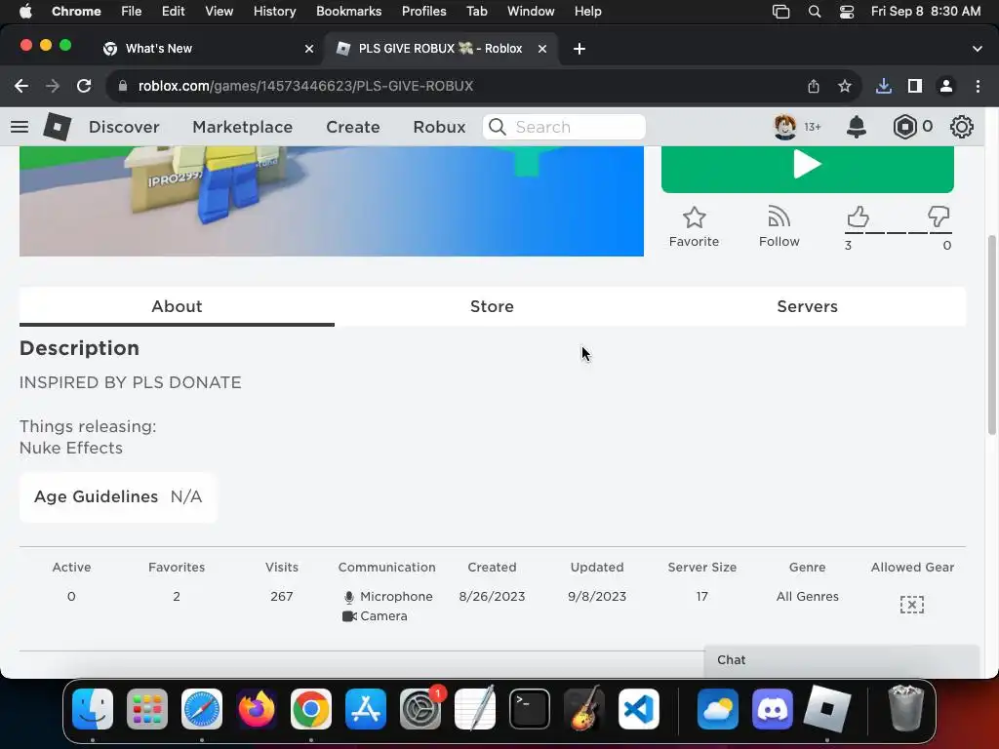This screenshot has height=749, width=999.
Task: Open Chrome downloads
Action: 884,86
